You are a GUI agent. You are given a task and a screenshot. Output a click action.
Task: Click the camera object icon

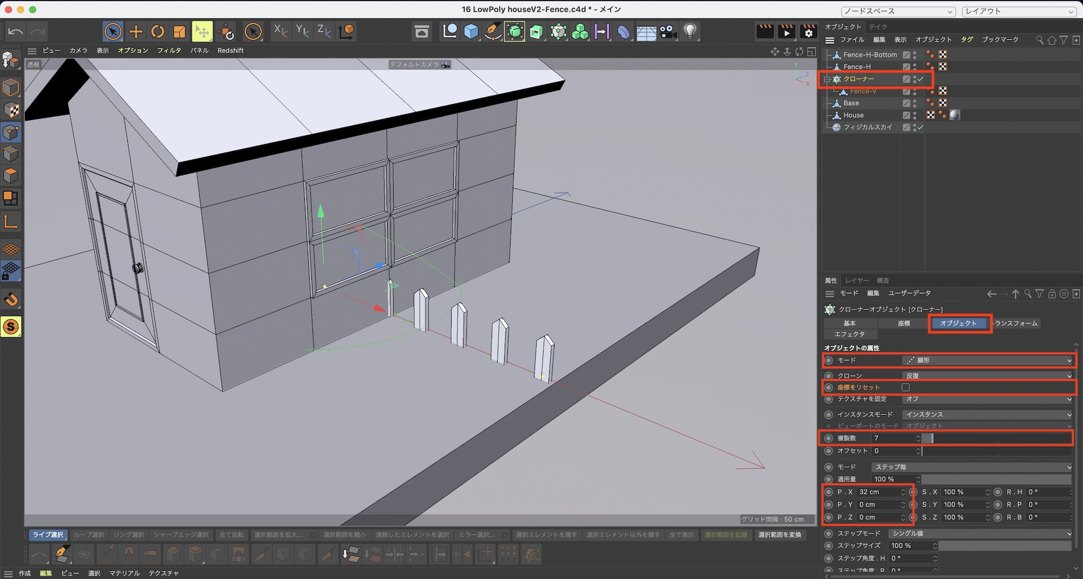pyautogui.click(x=668, y=32)
